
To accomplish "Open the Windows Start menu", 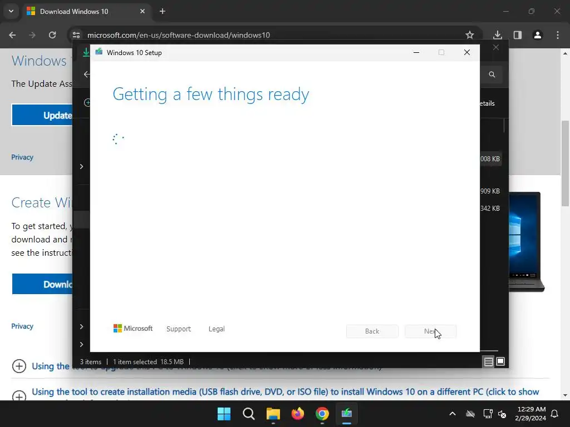I will (x=224, y=414).
